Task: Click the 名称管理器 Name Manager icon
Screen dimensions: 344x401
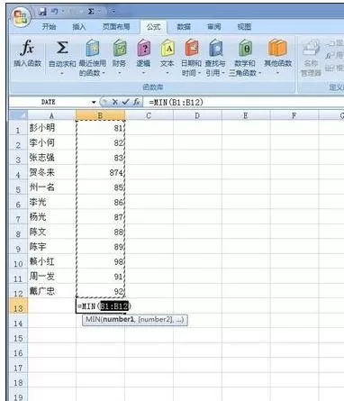Action: (311, 48)
